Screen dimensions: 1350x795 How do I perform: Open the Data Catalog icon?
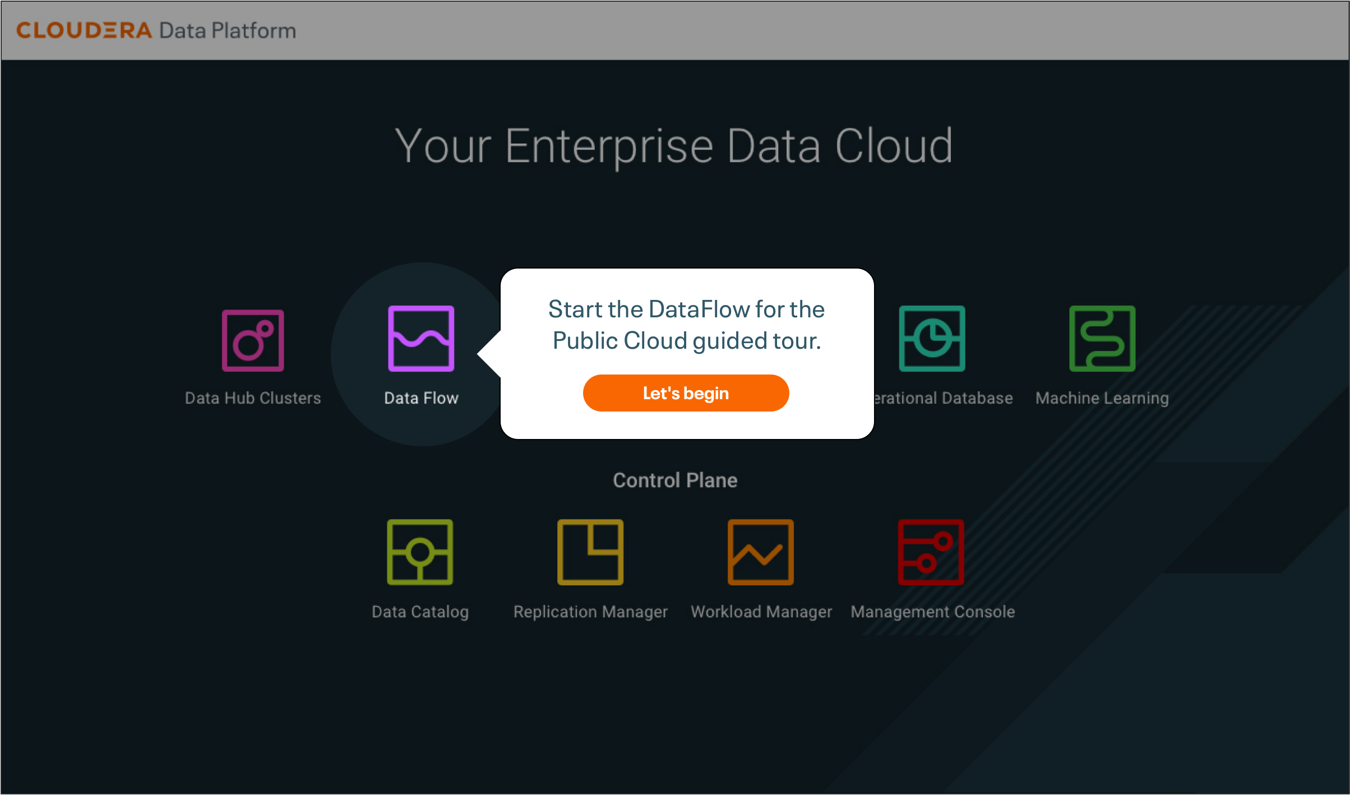click(420, 552)
